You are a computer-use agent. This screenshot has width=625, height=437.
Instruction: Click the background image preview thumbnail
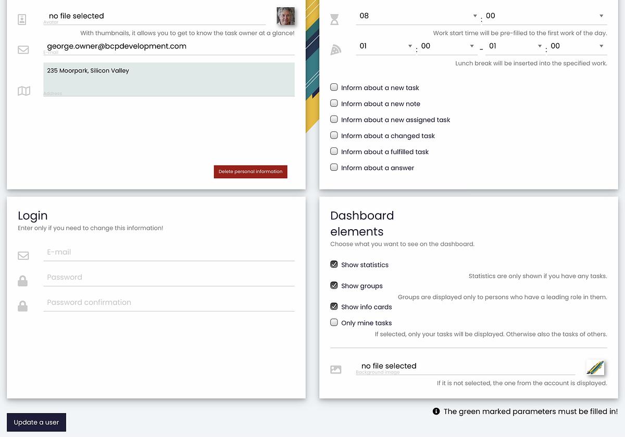pos(595,367)
